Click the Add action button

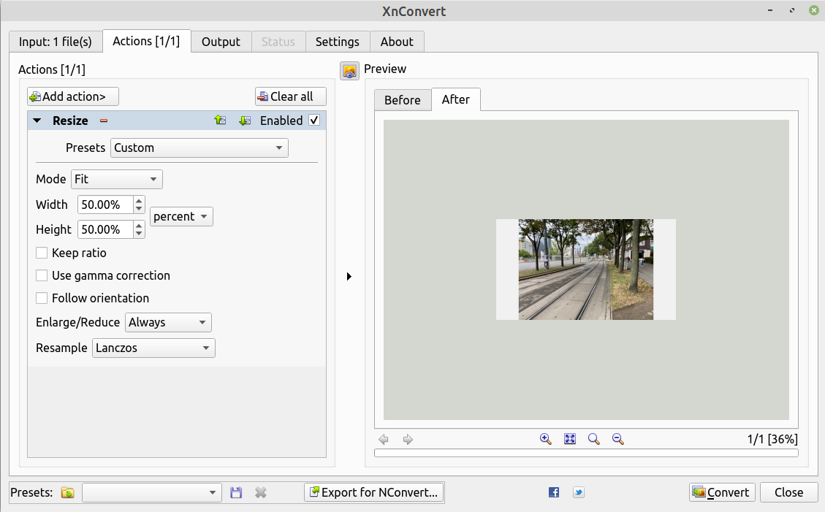73,96
